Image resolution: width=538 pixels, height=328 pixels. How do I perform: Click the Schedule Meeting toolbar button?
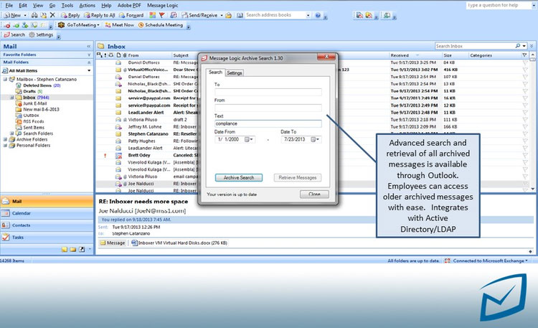161,24
